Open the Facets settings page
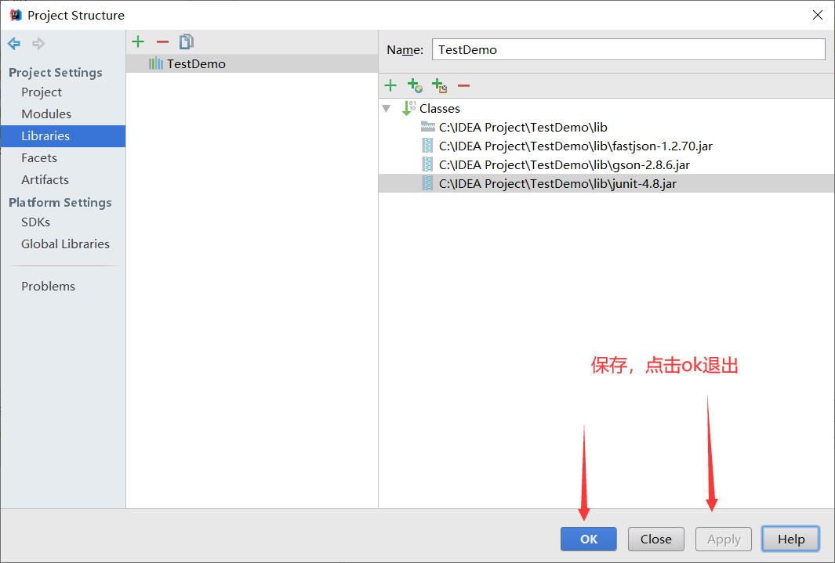This screenshot has height=563, width=835. tap(39, 158)
